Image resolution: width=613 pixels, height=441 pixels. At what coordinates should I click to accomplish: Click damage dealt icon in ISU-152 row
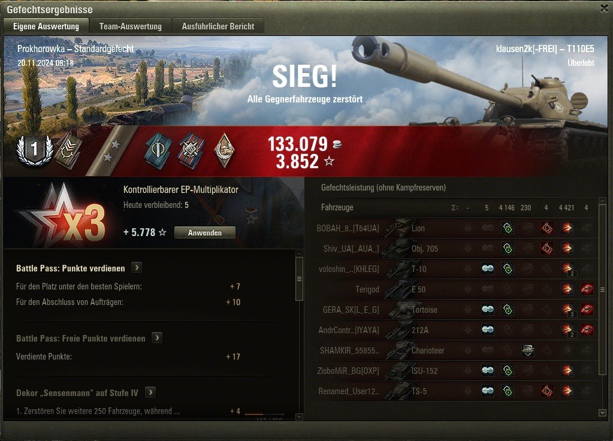(x=566, y=371)
